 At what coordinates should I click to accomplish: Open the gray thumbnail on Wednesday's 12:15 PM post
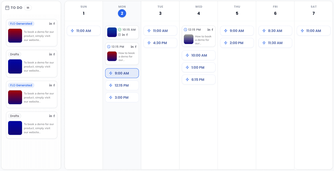tap(189, 39)
